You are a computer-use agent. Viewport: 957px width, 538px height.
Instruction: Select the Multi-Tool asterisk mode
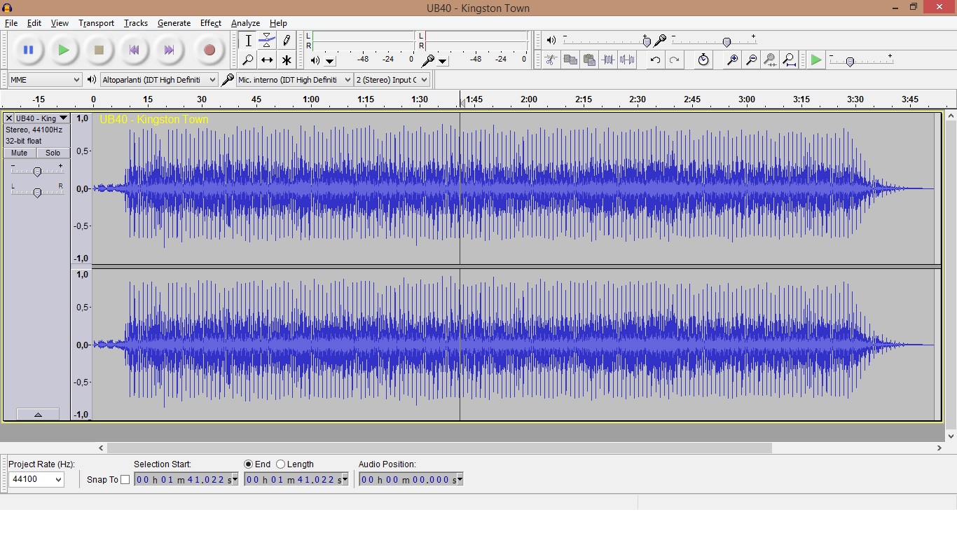click(286, 60)
